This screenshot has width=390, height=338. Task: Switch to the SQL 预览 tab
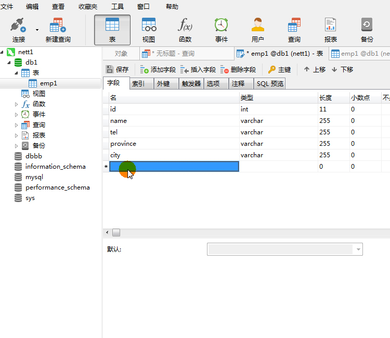point(270,83)
